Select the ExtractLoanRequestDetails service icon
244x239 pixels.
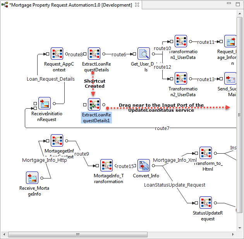(x=94, y=54)
